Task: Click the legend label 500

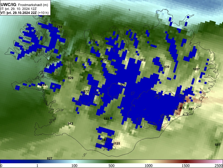Action: [111, 166]
